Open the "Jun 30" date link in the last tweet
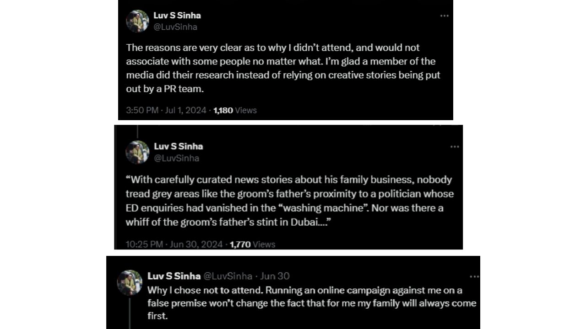 click(x=275, y=276)
